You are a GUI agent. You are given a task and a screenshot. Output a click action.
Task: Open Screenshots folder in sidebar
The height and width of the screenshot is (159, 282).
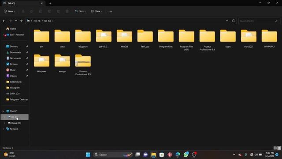(x=14, y=82)
